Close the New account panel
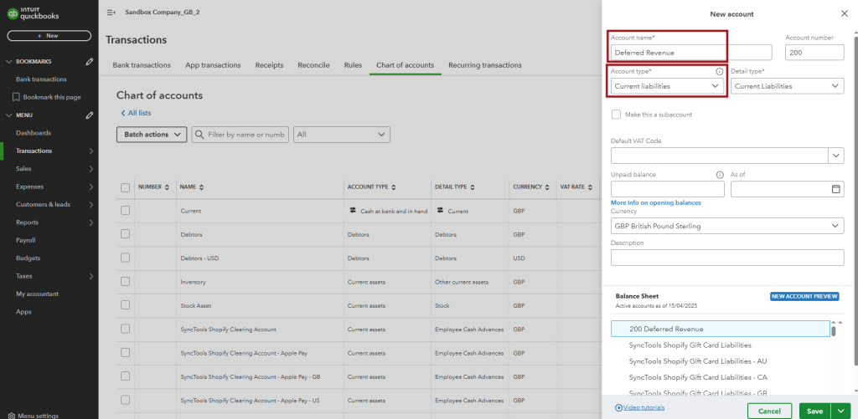858x419 pixels. [x=844, y=13]
